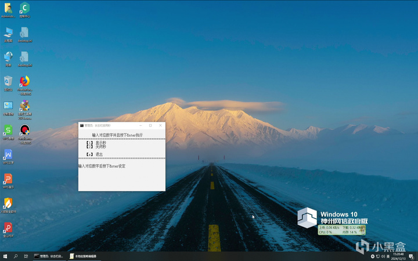Click the 【2】关闭秒 option line
This screenshot has width=418, height=261.
point(96,147)
